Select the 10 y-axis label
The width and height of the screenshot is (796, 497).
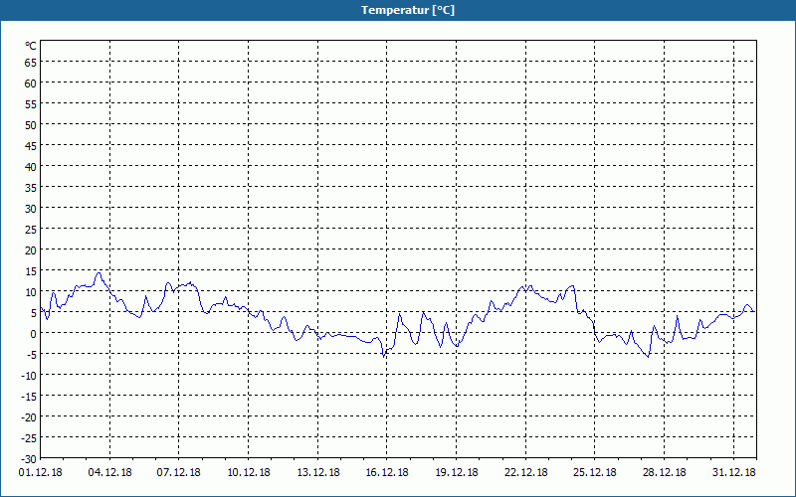(x=31, y=292)
